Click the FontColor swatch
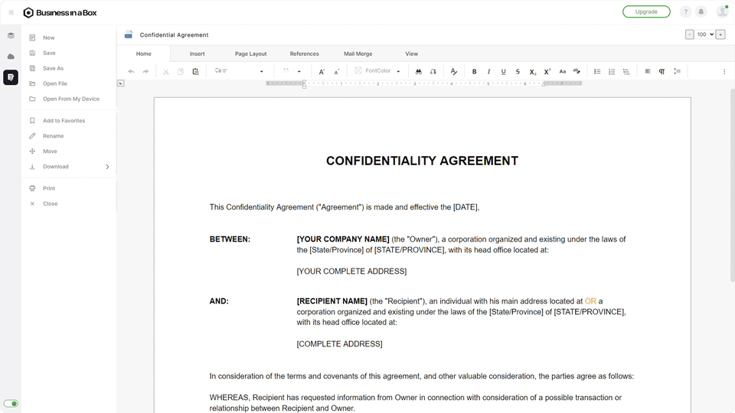 358,70
